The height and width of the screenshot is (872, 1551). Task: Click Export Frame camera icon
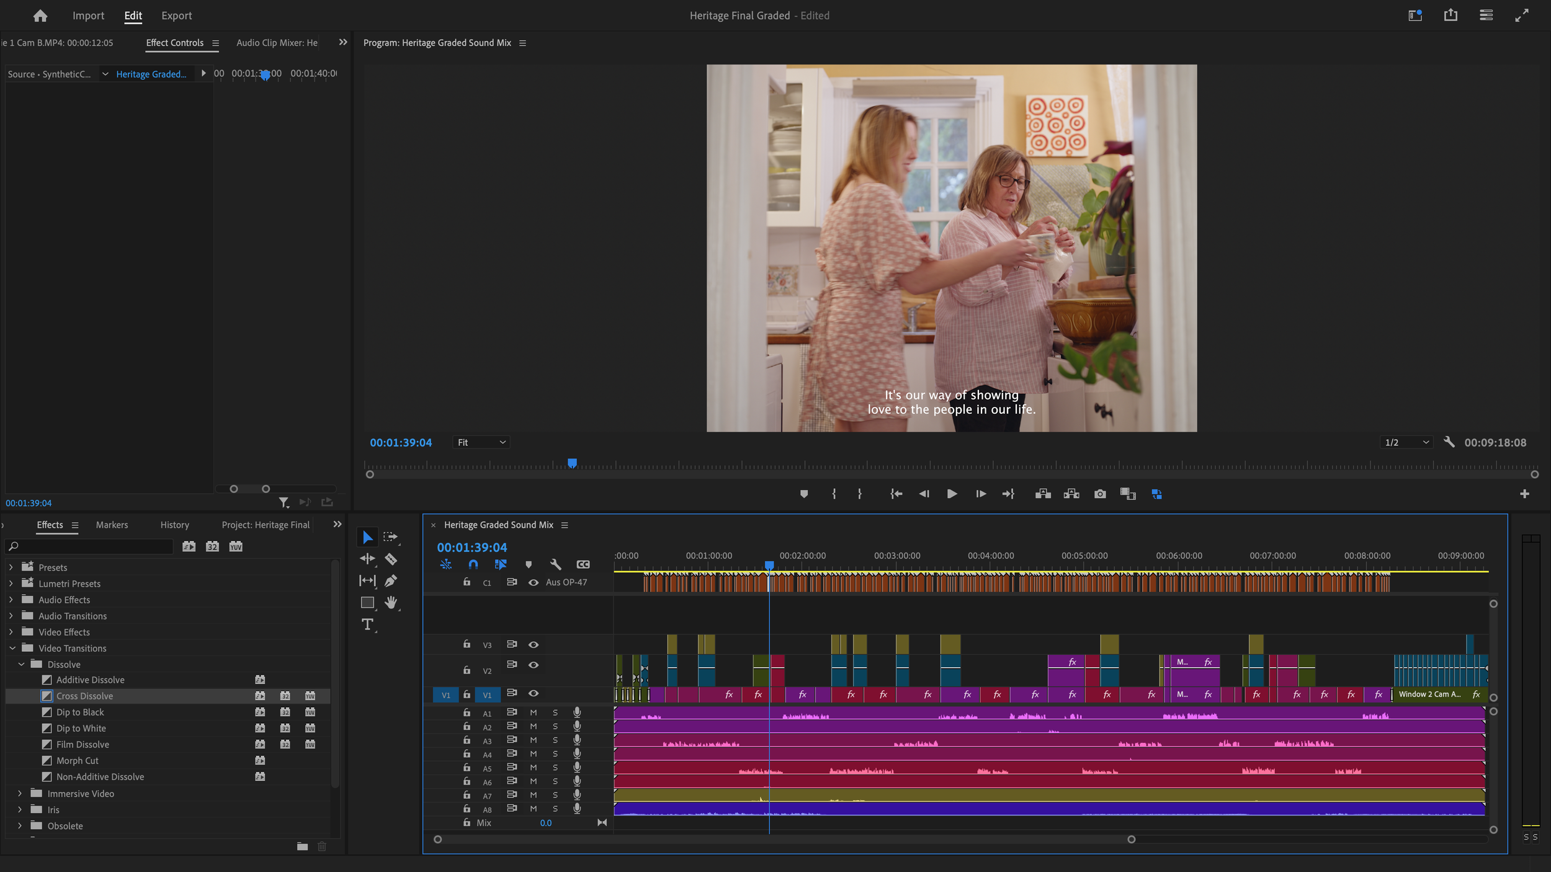pyautogui.click(x=1100, y=494)
